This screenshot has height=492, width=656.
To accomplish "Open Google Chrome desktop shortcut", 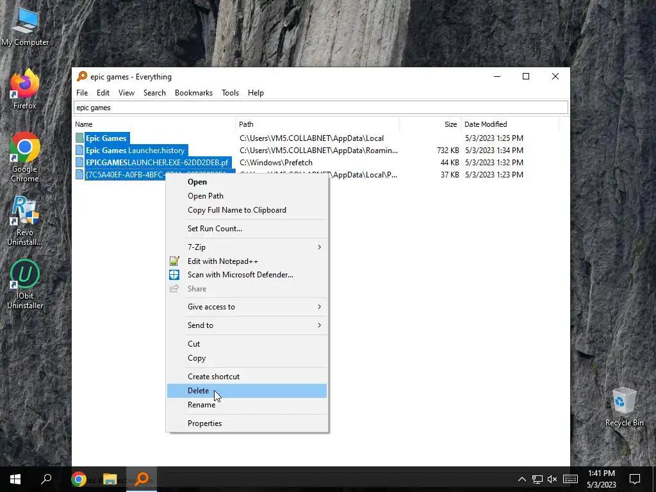I will 25,158.
